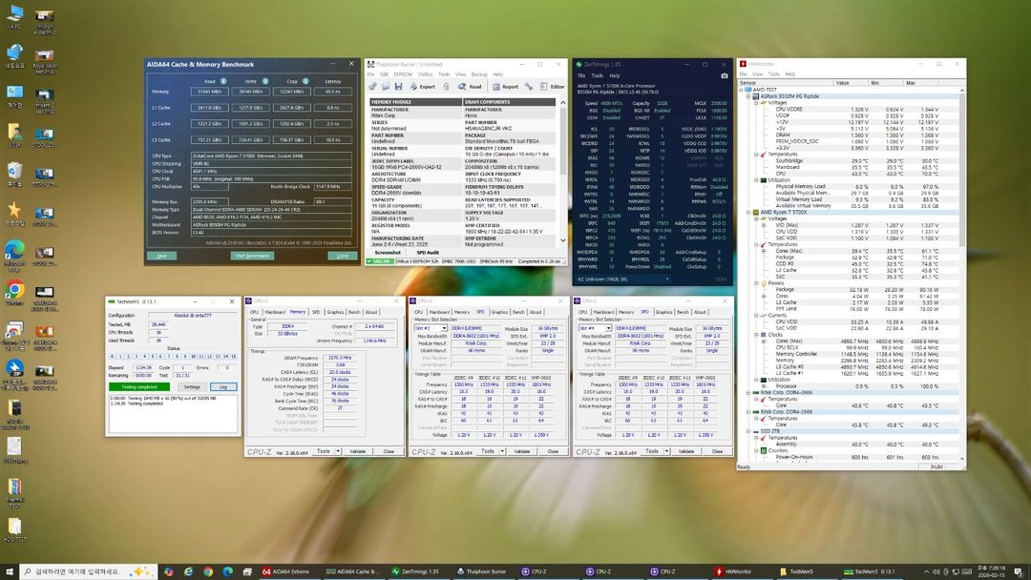Take a screenshot with ZenTimings camera icon
1031x580 pixels.
pos(724,75)
